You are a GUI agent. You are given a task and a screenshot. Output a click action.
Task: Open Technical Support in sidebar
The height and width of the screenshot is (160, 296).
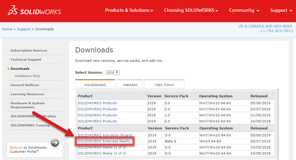point(26,59)
